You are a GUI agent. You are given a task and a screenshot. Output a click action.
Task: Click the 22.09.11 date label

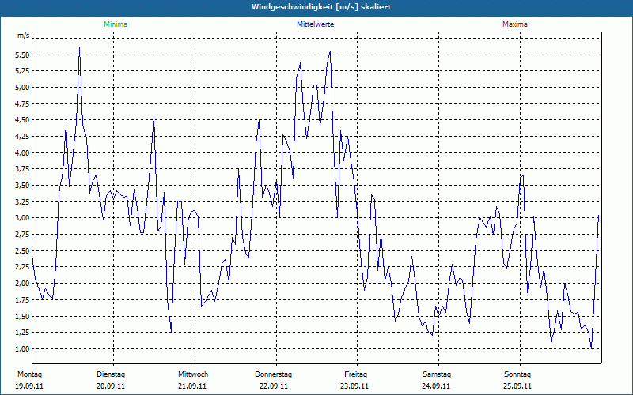(274, 386)
